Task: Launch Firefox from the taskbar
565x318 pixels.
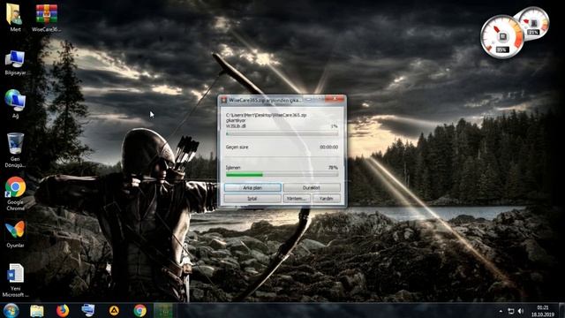Action: (x=63, y=310)
